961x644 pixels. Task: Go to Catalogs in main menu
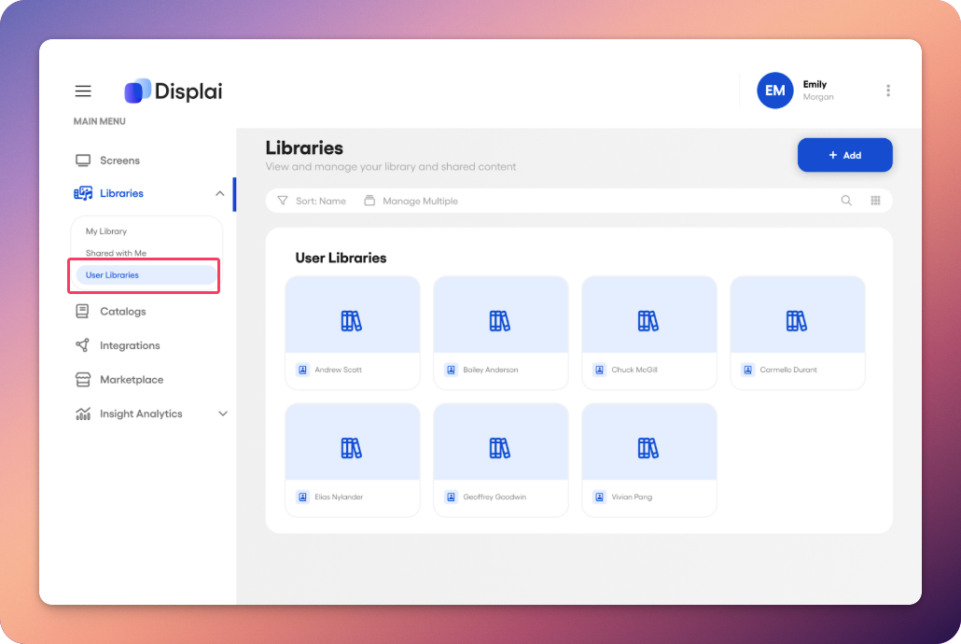coord(122,311)
